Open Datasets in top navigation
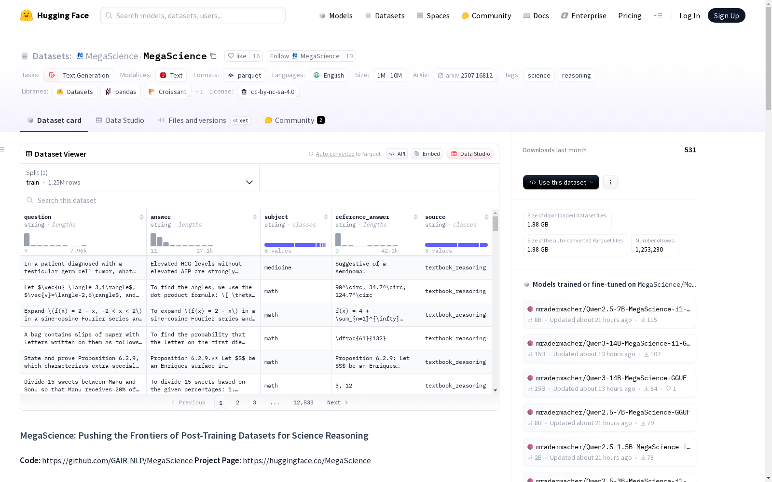The width and height of the screenshot is (772, 482). (385, 15)
